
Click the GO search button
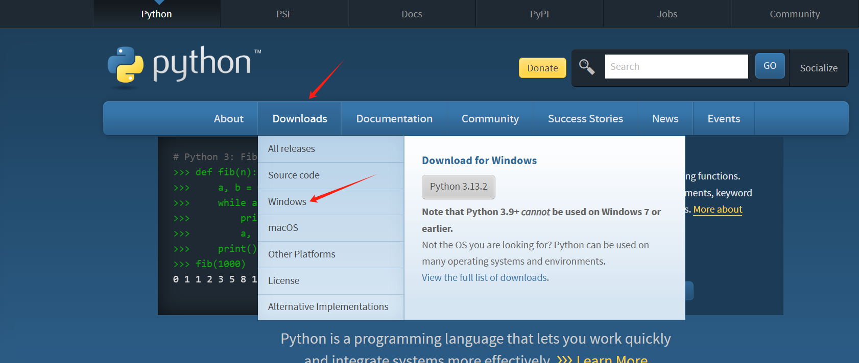click(770, 66)
